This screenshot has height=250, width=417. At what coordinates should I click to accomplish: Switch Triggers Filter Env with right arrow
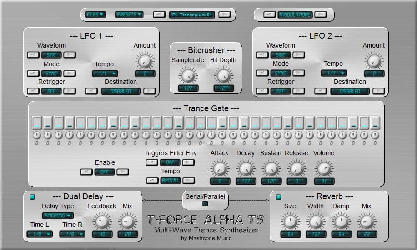pyautogui.click(x=188, y=162)
